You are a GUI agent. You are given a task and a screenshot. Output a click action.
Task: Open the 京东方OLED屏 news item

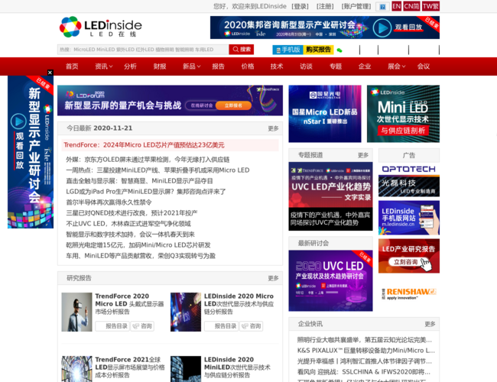(x=148, y=160)
